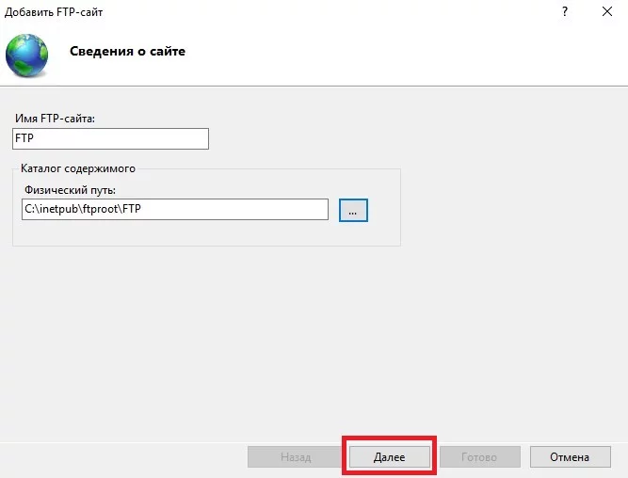The height and width of the screenshot is (478, 628).
Task: Select the Имя FTP-сайта label
Action: click(55, 119)
